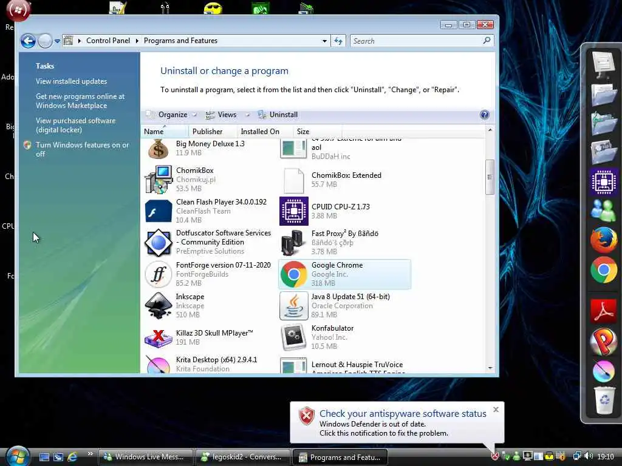This screenshot has height=466, width=622.
Task: Open View purchased software digital locker link
Action: tap(76, 125)
